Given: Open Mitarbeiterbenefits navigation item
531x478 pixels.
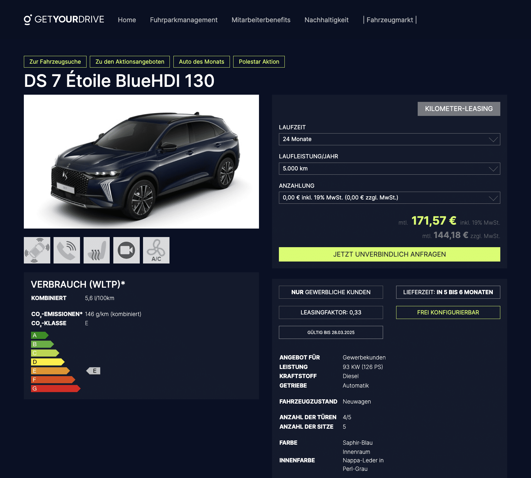Looking at the screenshot, I should point(261,20).
